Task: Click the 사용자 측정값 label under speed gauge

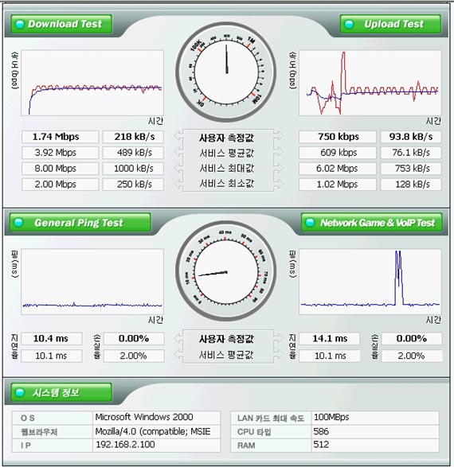Action: 226,138
